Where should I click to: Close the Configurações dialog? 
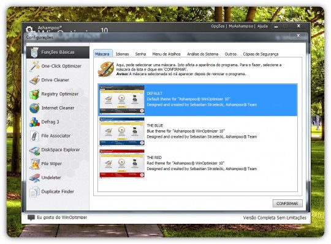coord(298,35)
